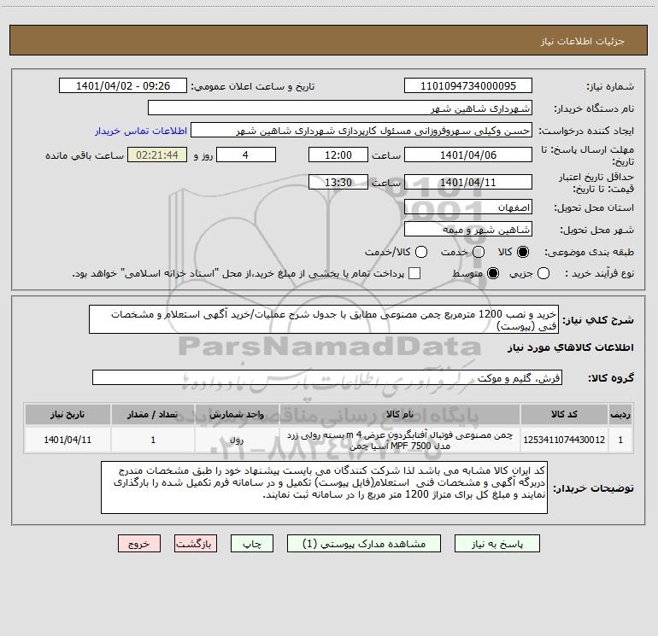Image resolution: width=658 pixels, height=636 pixels.
Task: Click the remaining time field 02:21:44
Action: click(157, 155)
